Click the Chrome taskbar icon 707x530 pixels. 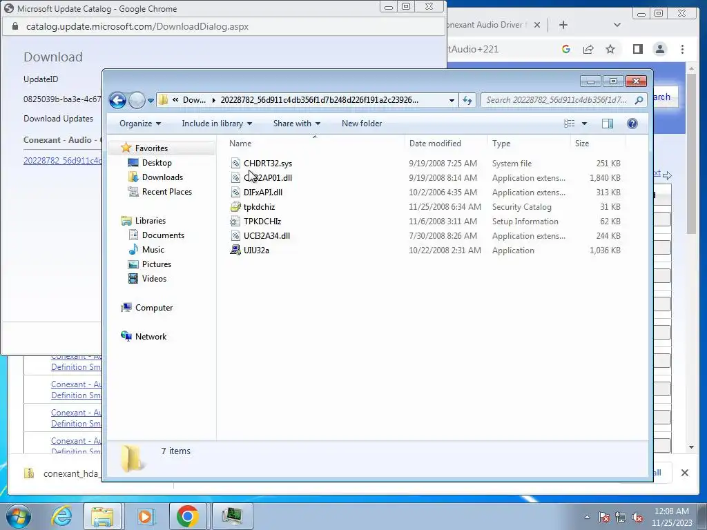[x=188, y=516]
